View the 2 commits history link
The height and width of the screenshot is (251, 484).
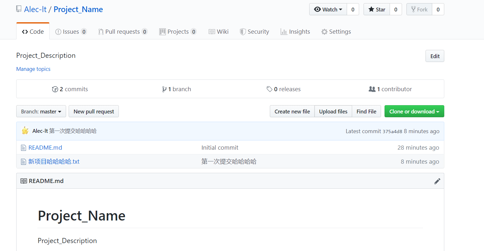pyautogui.click(x=70, y=89)
